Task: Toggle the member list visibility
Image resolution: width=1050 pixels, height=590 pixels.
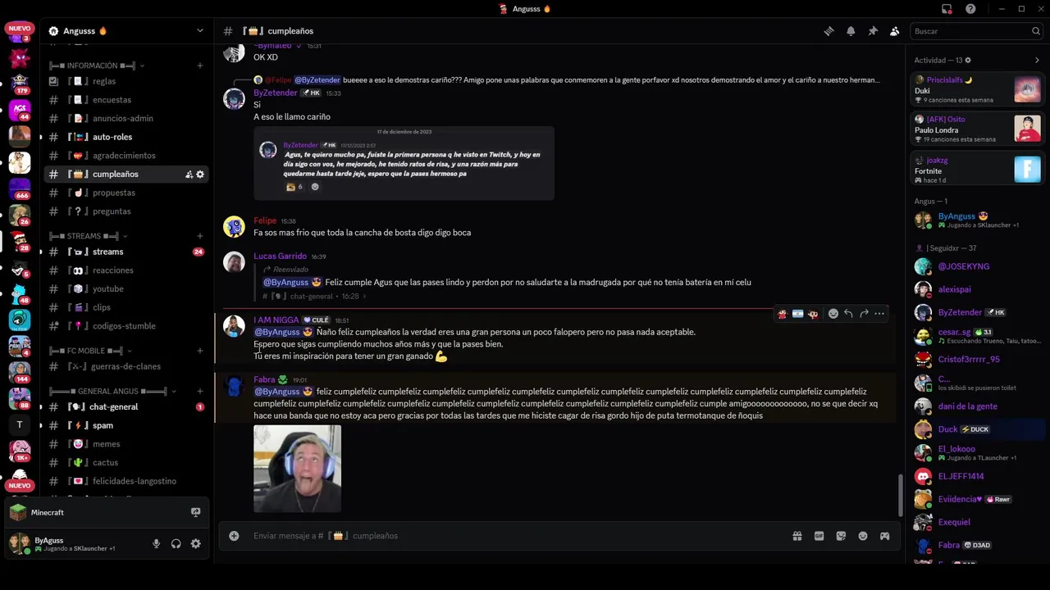Action: pos(895,31)
